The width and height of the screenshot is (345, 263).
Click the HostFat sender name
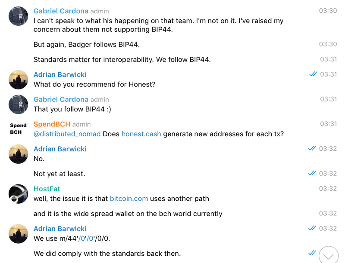point(47,189)
